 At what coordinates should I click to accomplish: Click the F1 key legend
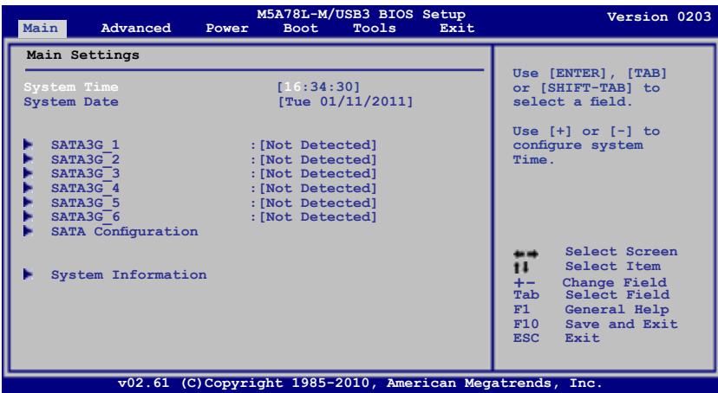[x=521, y=309]
